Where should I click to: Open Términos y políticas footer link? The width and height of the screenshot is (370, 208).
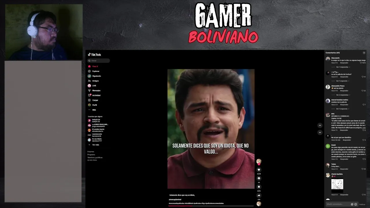[95, 157]
